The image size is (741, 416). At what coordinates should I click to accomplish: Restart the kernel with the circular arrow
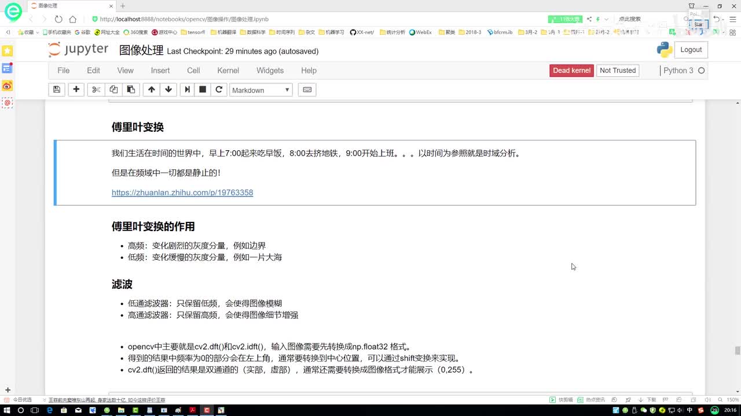219,90
